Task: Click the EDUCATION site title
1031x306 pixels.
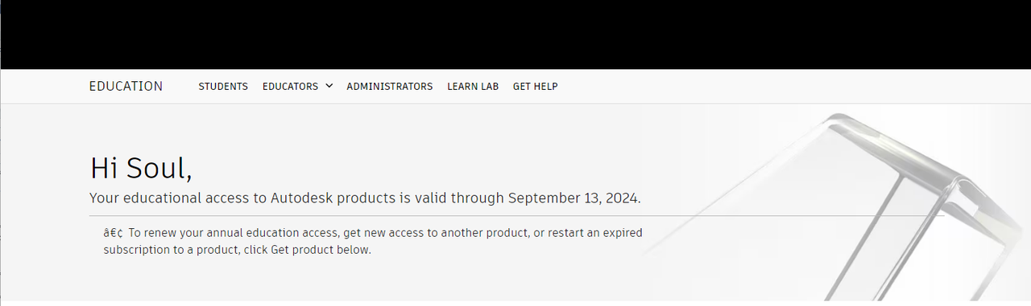Action: click(x=126, y=86)
